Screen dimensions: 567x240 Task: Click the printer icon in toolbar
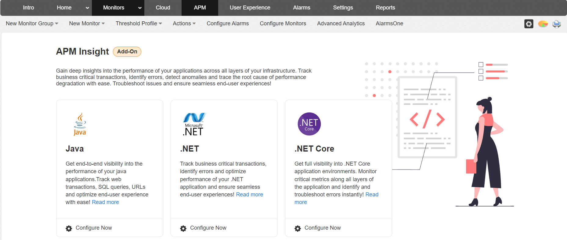(x=557, y=24)
